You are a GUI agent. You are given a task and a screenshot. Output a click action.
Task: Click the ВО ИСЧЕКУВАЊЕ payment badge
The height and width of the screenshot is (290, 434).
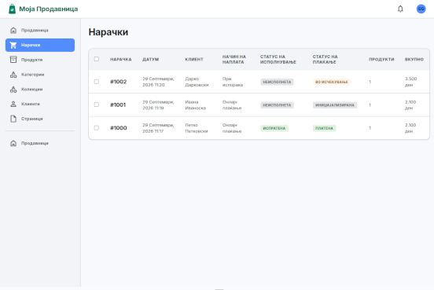click(x=332, y=82)
